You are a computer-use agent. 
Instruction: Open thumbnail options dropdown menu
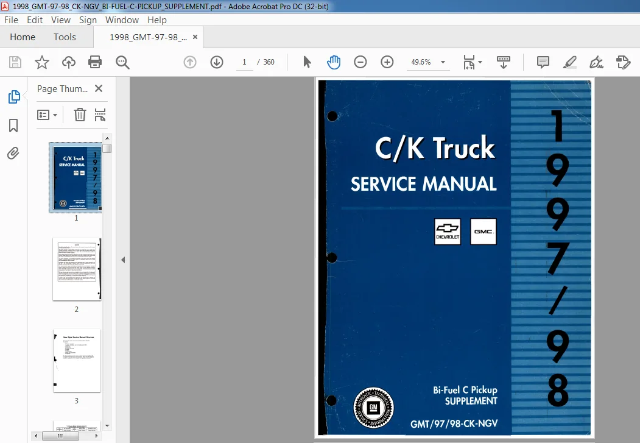[x=47, y=115]
